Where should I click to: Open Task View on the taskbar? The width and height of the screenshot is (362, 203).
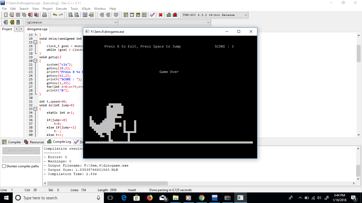110,198
